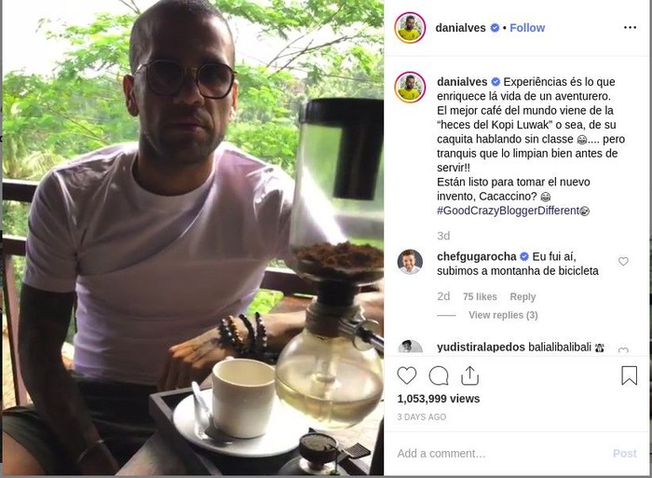This screenshot has width=652, height=478.
Task: Follow the danialves account
Action: pos(527,28)
